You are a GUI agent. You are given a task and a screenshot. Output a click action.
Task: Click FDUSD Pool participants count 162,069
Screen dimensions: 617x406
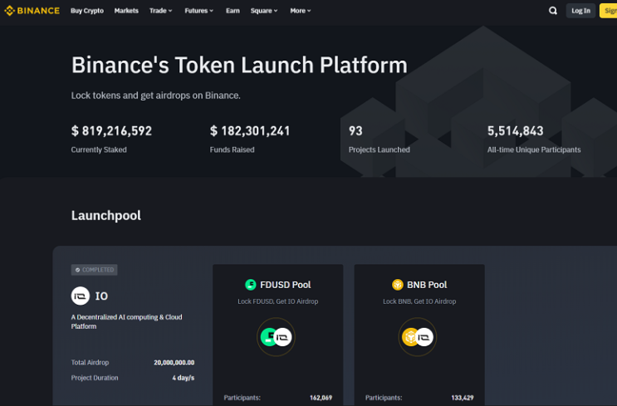coord(321,398)
